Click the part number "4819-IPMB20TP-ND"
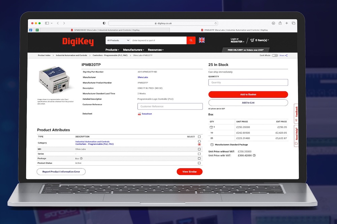The width and height of the screenshot is (337, 224). pos(147,72)
